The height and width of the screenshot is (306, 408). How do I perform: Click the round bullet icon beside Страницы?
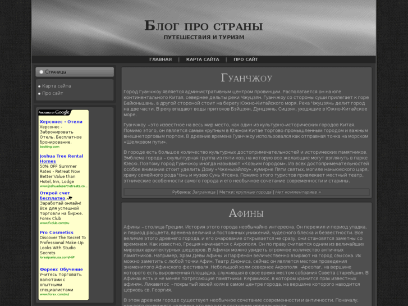41,72
